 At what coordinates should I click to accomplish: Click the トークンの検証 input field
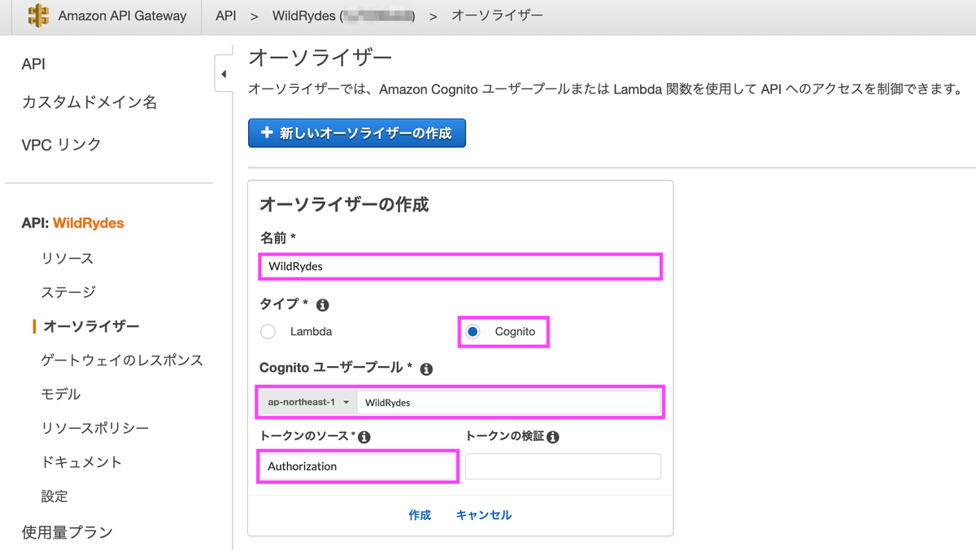pos(563,466)
